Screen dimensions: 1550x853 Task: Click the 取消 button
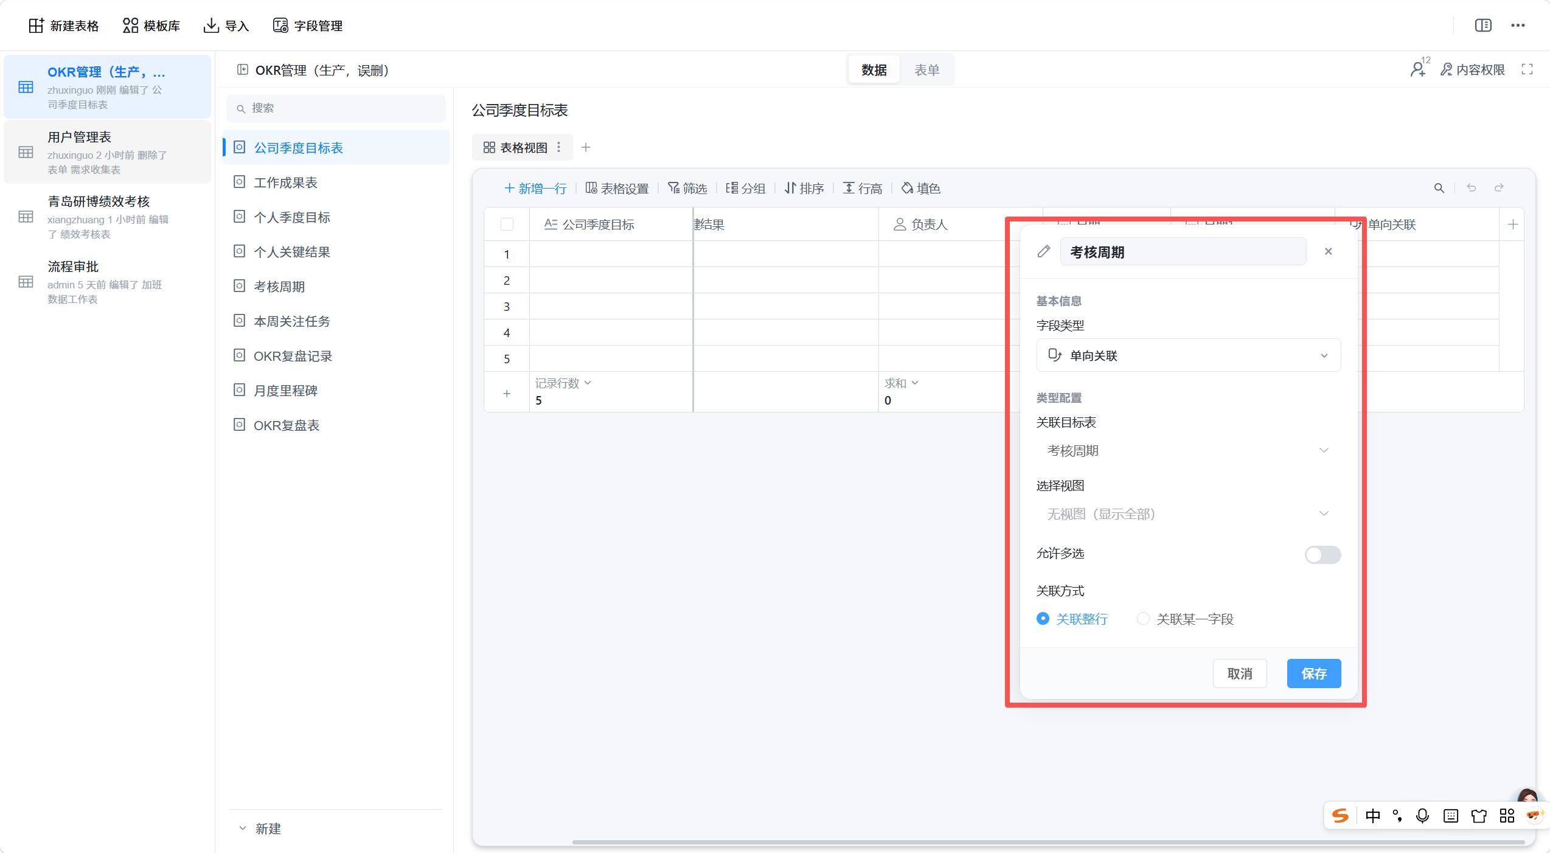1240,674
